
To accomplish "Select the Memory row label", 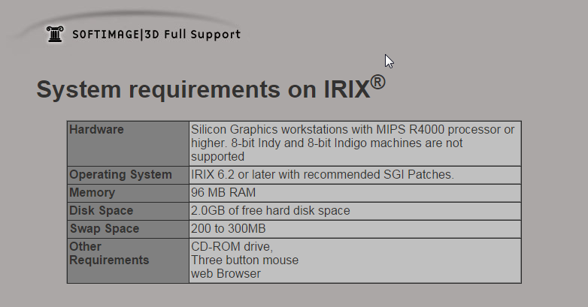I will 92,193.
